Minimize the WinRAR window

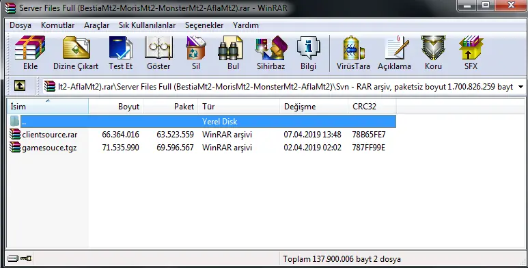tap(467, 5)
